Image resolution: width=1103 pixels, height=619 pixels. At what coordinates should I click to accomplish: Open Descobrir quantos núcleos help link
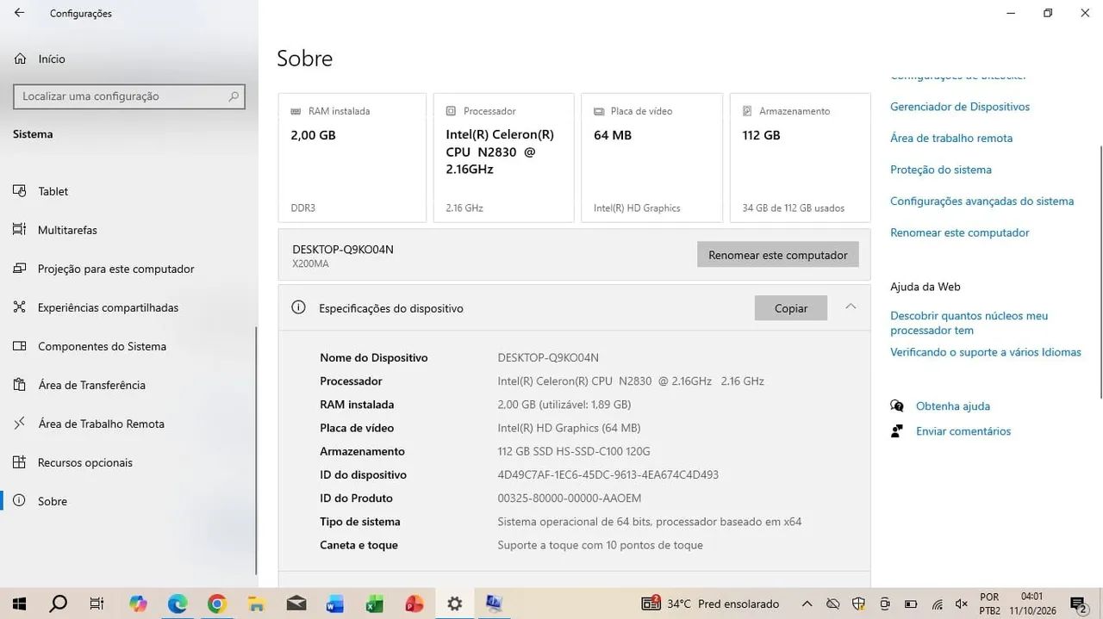[x=969, y=323]
